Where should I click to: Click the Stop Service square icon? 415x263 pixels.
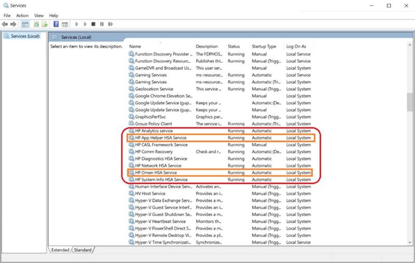pos(93,24)
